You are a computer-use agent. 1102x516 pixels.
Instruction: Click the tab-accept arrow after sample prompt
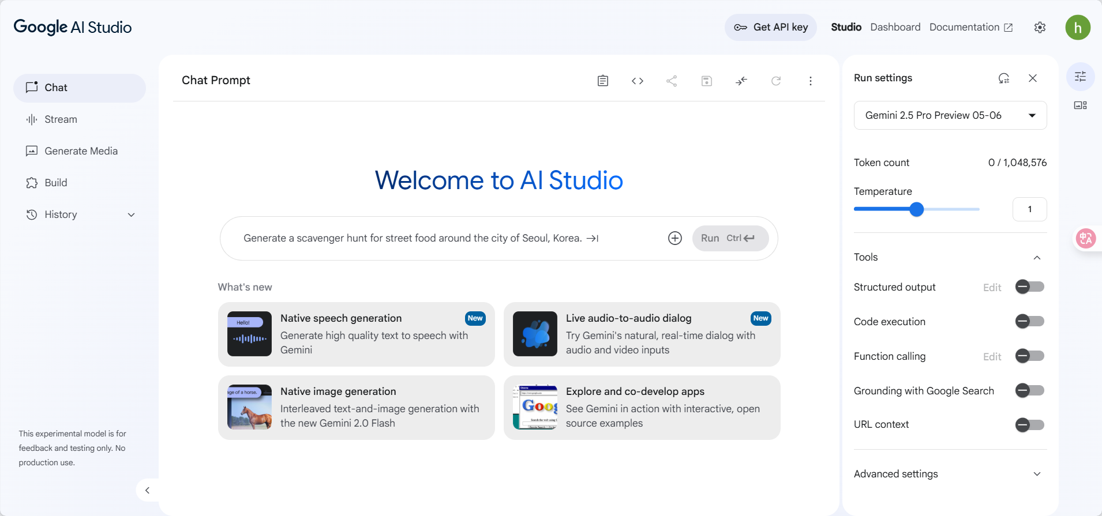click(593, 238)
